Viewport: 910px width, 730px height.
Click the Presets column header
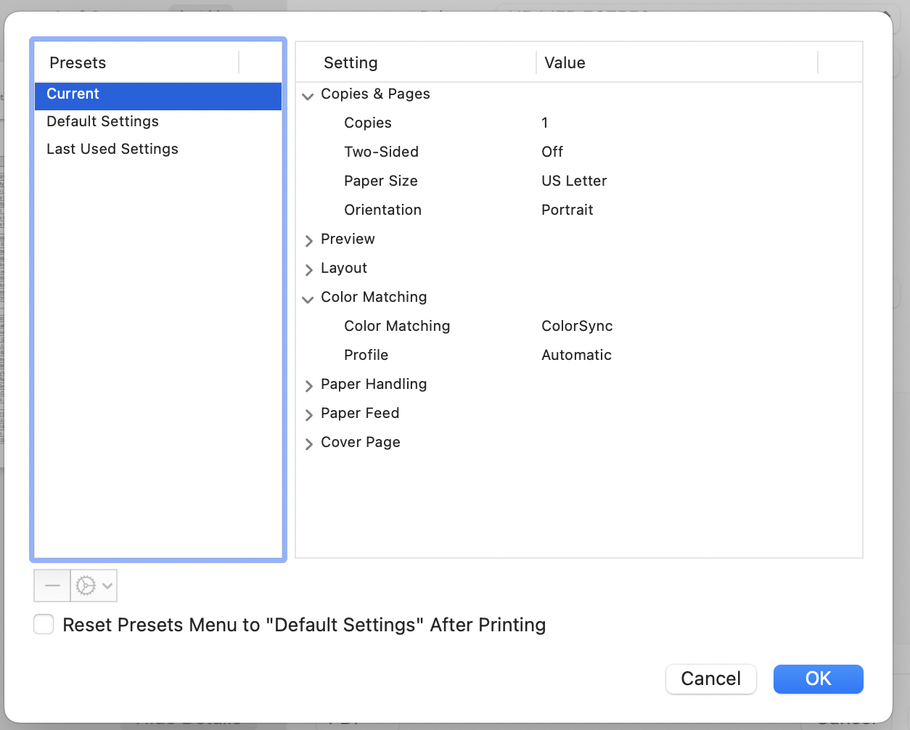pos(78,63)
